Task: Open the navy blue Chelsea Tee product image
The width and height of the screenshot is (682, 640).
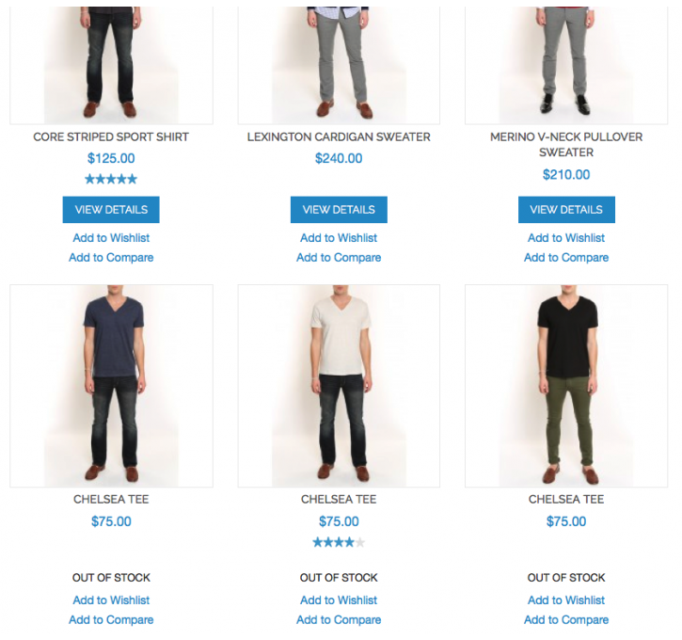Action: (111, 386)
